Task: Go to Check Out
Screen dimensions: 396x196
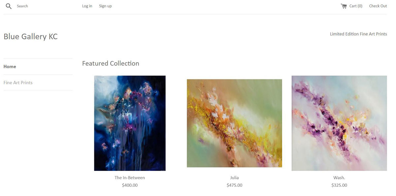Action: (x=378, y=6)
